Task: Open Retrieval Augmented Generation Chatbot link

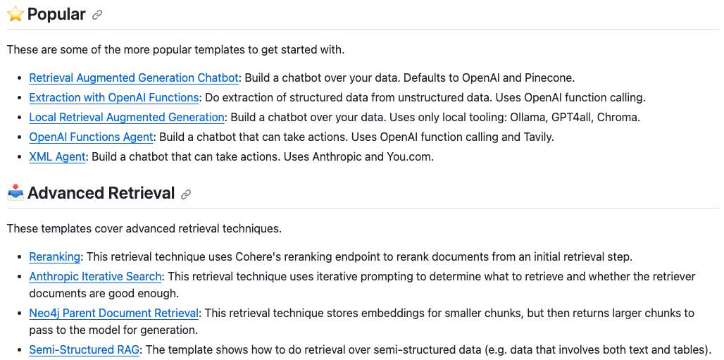Action: click(134, 77)
